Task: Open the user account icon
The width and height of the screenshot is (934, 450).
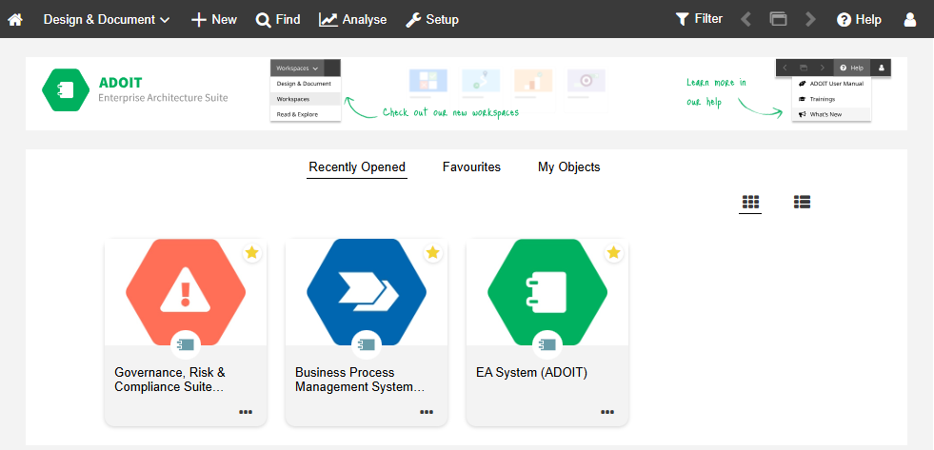Action: tap(910, 19)
